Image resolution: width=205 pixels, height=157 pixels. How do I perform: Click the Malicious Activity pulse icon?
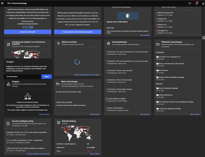(x=58, y=43)
